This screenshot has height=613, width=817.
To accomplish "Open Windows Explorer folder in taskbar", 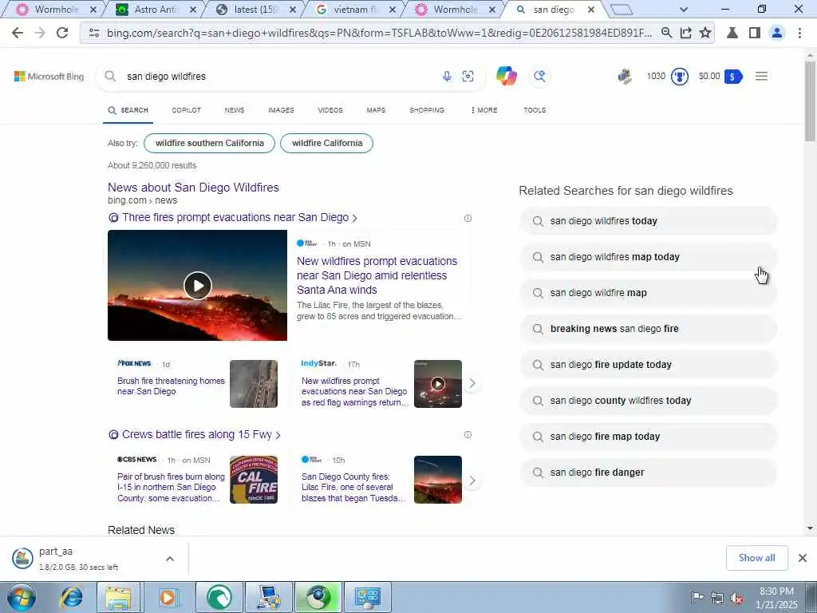I will 118,597.
